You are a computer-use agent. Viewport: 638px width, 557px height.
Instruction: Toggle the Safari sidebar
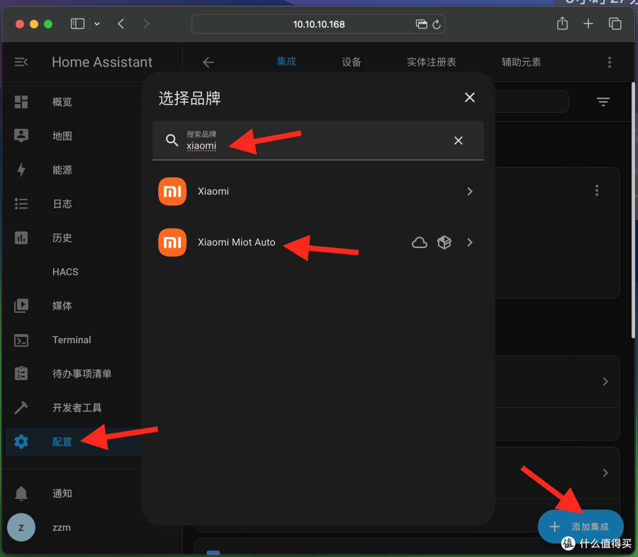click(x=77, y=24)
